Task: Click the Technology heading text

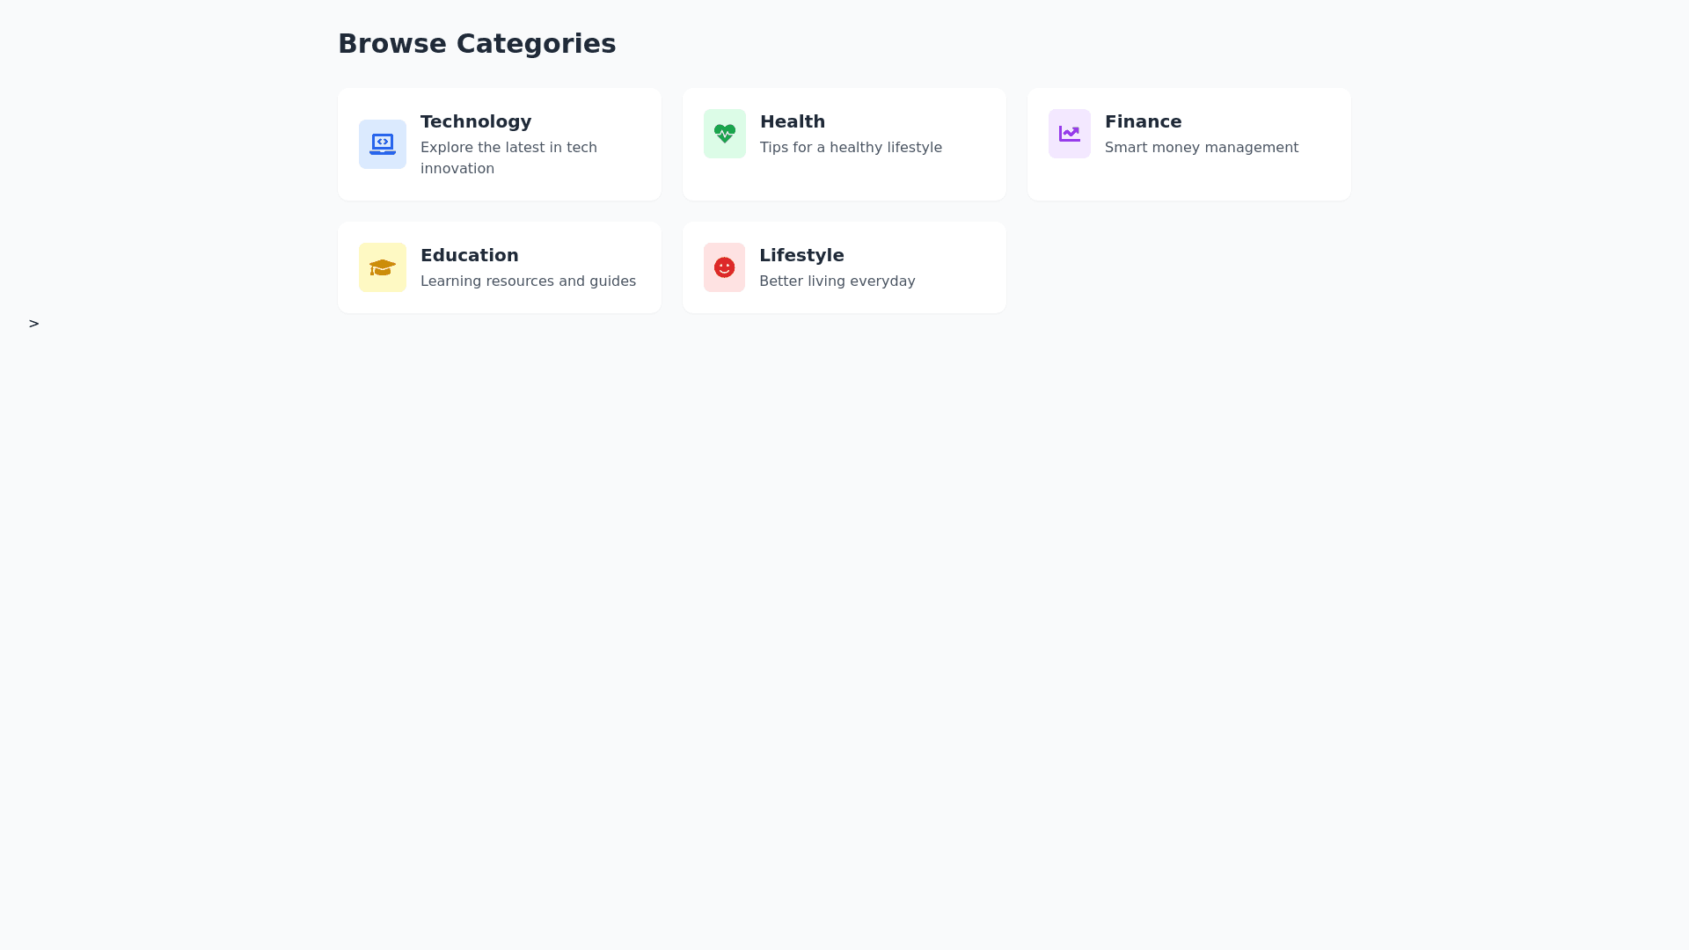Action: pyautogui.click(x=476, y=121)
